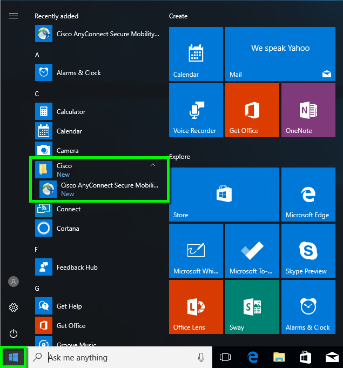343x368 pixels.
Task: Open the OneNote tile
Action: [x=308, y=110]
